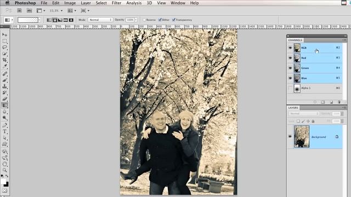The width and height of the screenshot is (351, 197).
Task: Select the 3D Rotate tool
Action: (x=5, y=152)
